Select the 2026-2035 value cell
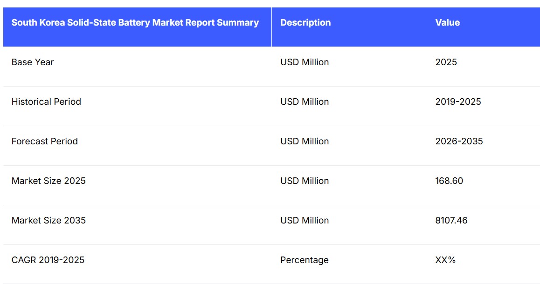This screenshot has width=540, height=284. tap(459, 142)
